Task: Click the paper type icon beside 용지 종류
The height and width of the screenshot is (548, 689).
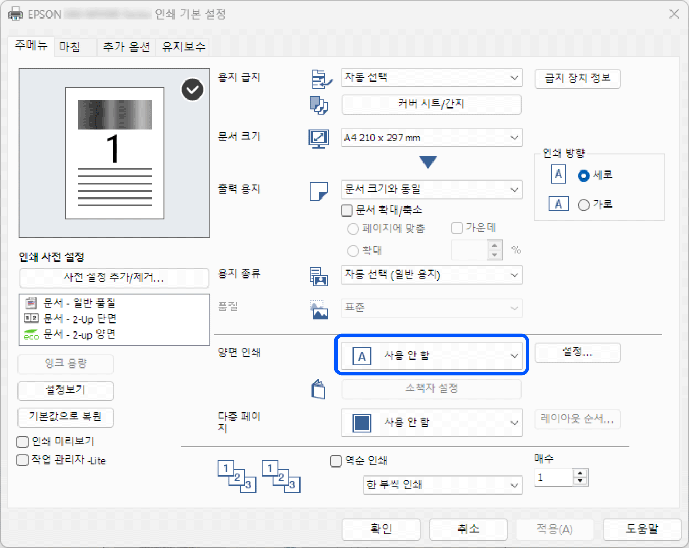Action: tap(319, 276)
